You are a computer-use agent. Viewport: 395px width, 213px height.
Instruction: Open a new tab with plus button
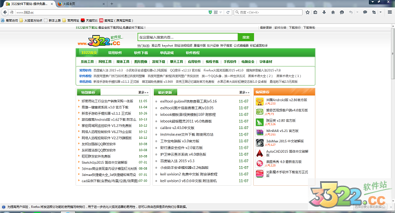(x=112, y=4)
